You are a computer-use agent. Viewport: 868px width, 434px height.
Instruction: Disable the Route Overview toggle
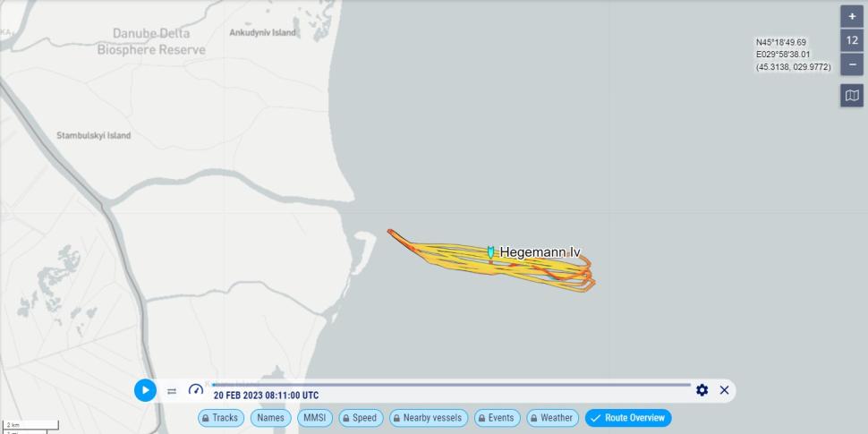[628, 418]
